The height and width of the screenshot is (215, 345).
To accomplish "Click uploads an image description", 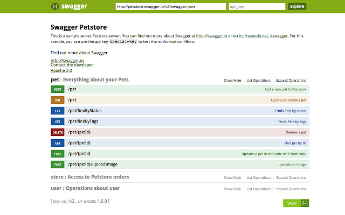I will pyautogui.click(x=292, y=164).
